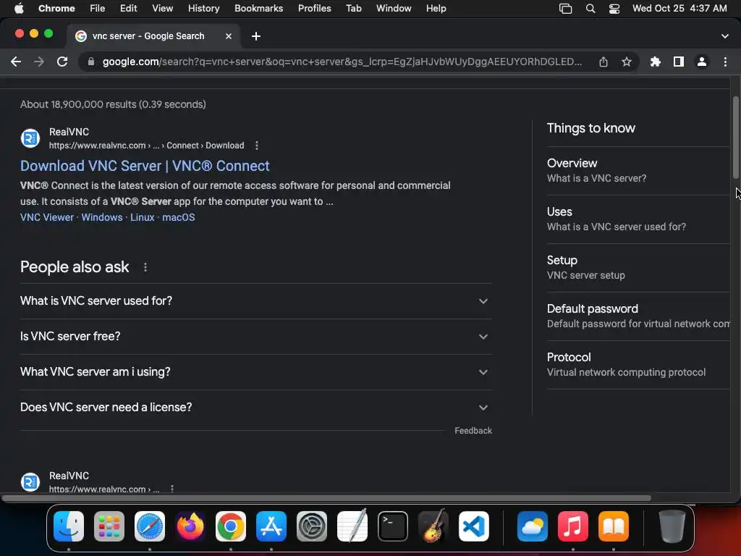Toggle the Chrome side panel

point(679,62)
